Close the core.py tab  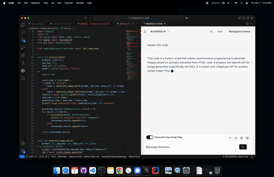pos(133,24)
